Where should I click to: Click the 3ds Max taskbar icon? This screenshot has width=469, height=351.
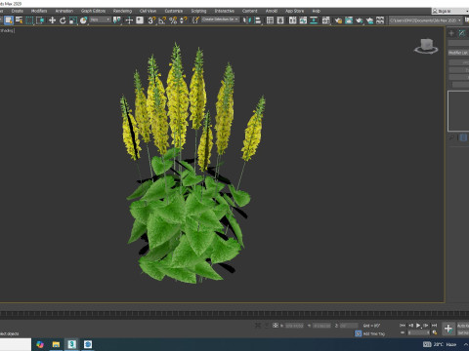72,344
